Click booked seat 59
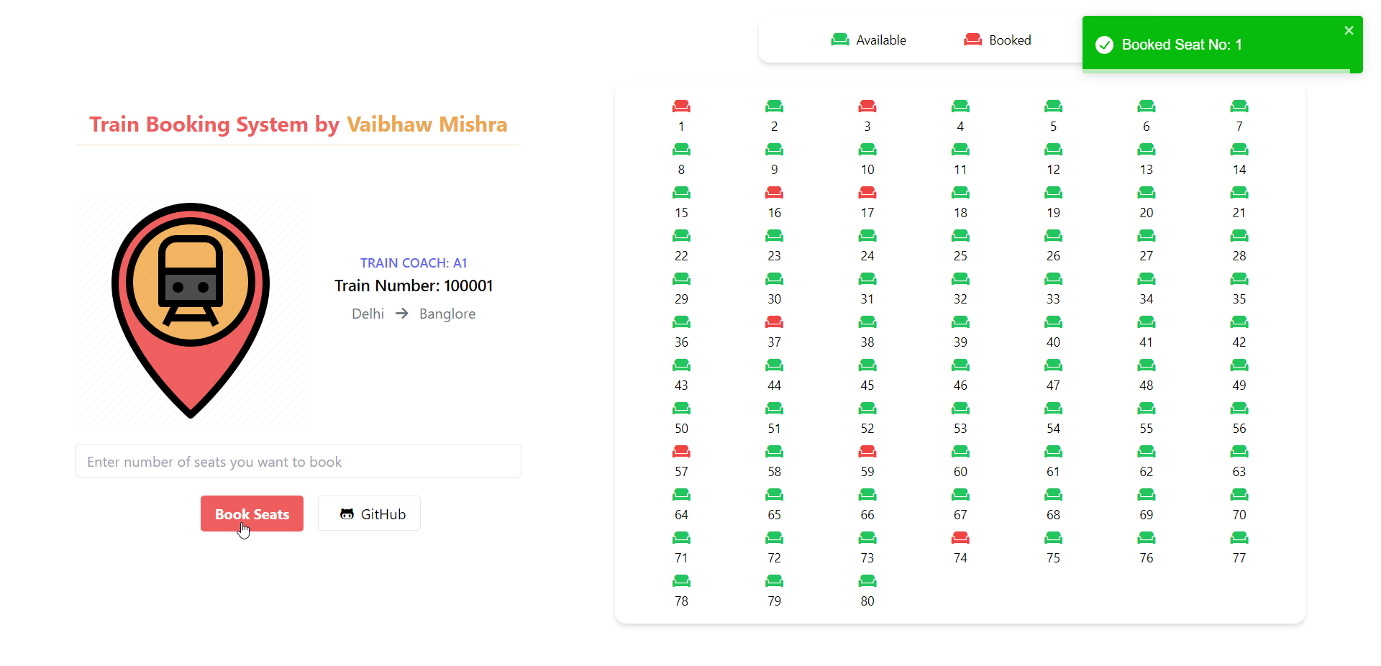The height and width of the screenshot is (666, 1381). [867, 452]
